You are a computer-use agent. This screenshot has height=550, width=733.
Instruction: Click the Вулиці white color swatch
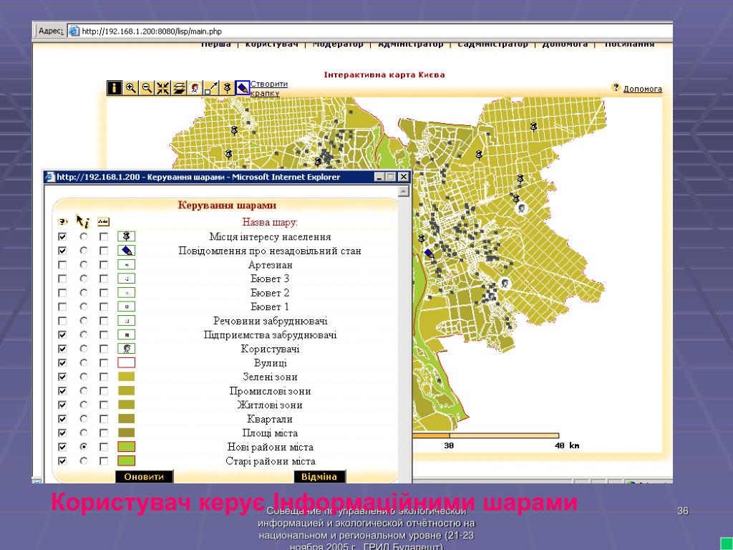[126, 363]
